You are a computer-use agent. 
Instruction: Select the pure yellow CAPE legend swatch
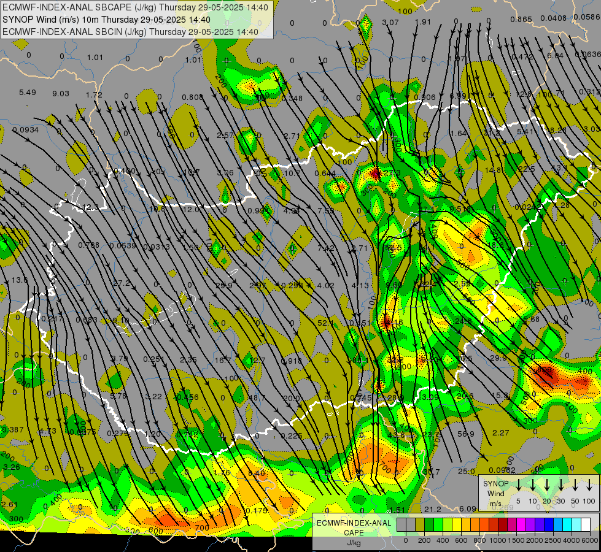click(x=457, y=525)
